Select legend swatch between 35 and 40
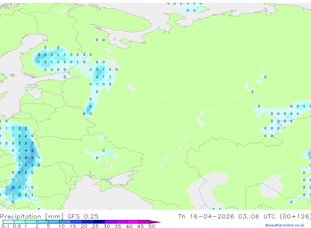The width and height of the screenshot is (311, 228). pos(121,222)
